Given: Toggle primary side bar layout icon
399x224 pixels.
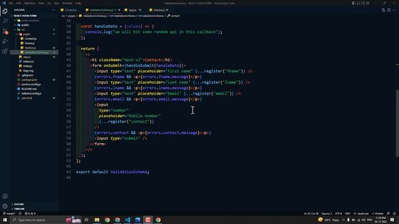Looking at the screenshot, I should [353, 3].
